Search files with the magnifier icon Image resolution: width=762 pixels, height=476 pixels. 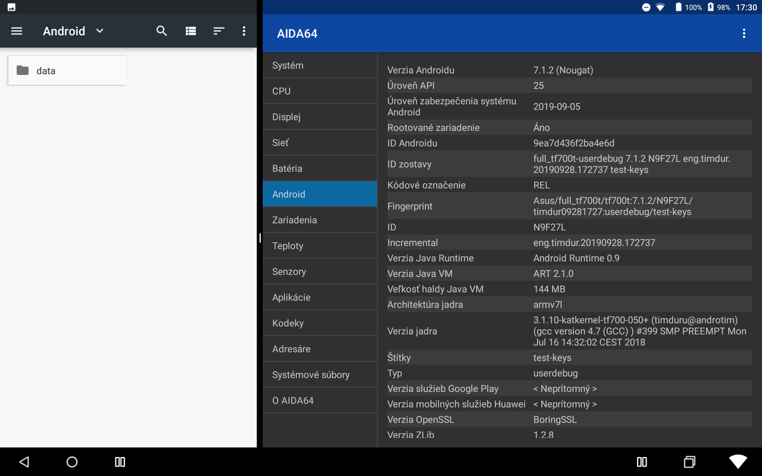pyautogui.click(x=161, y=31)
